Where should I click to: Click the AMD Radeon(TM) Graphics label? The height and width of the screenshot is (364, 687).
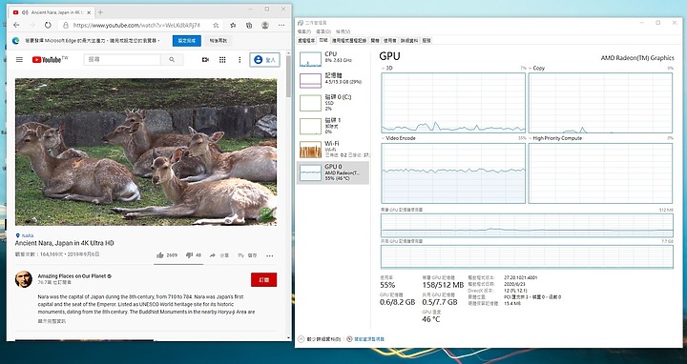point(637,58)
